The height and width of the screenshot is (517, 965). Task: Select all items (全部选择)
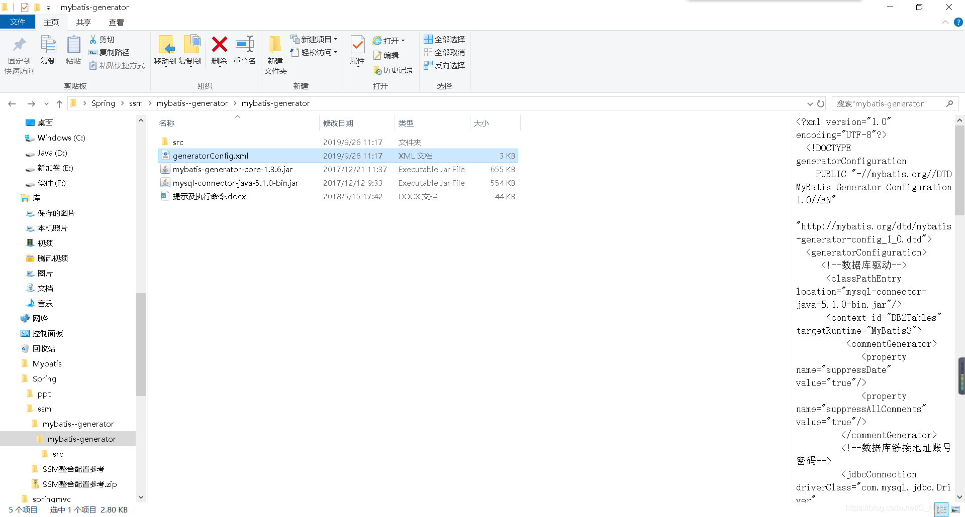pos(444,39)
